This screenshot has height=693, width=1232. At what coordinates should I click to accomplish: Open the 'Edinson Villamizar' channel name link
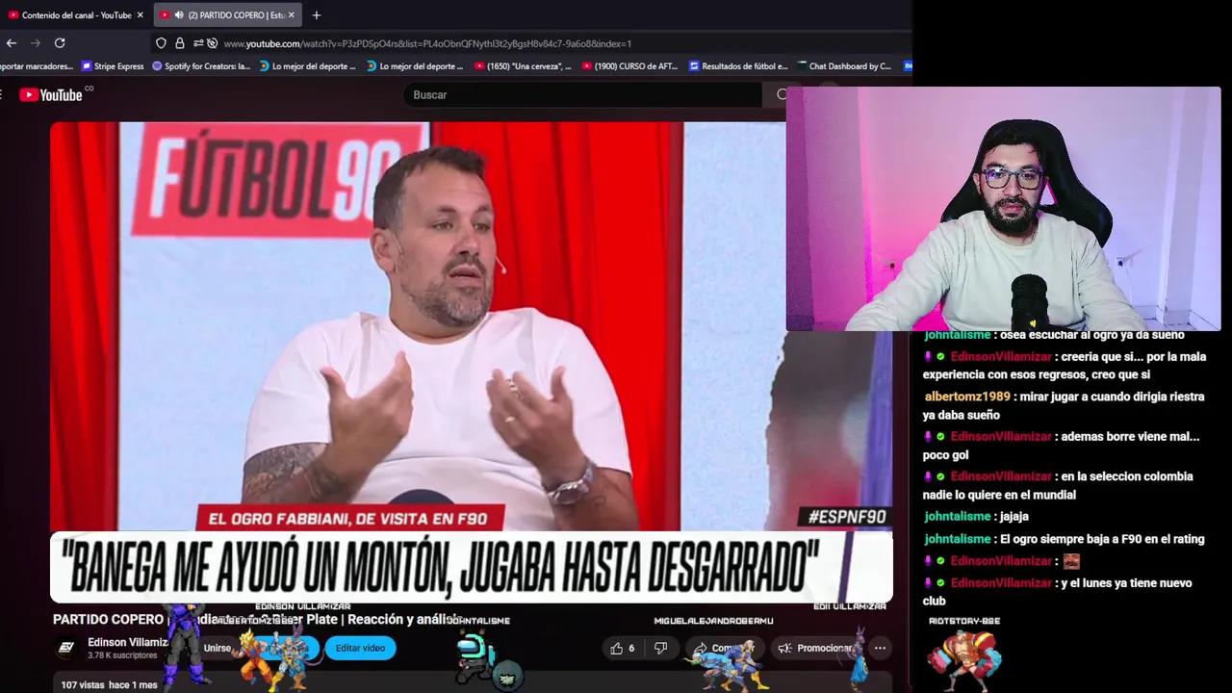pos(127,642)
